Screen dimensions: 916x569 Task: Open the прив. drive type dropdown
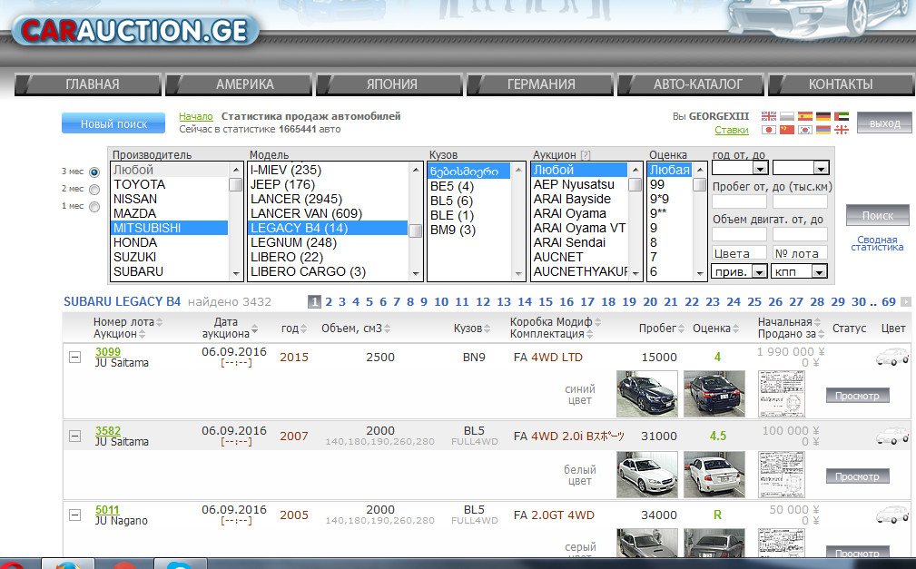coord(739,271)
